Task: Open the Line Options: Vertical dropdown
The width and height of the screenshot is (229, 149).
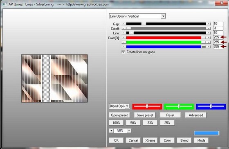Action: point(163,16)
